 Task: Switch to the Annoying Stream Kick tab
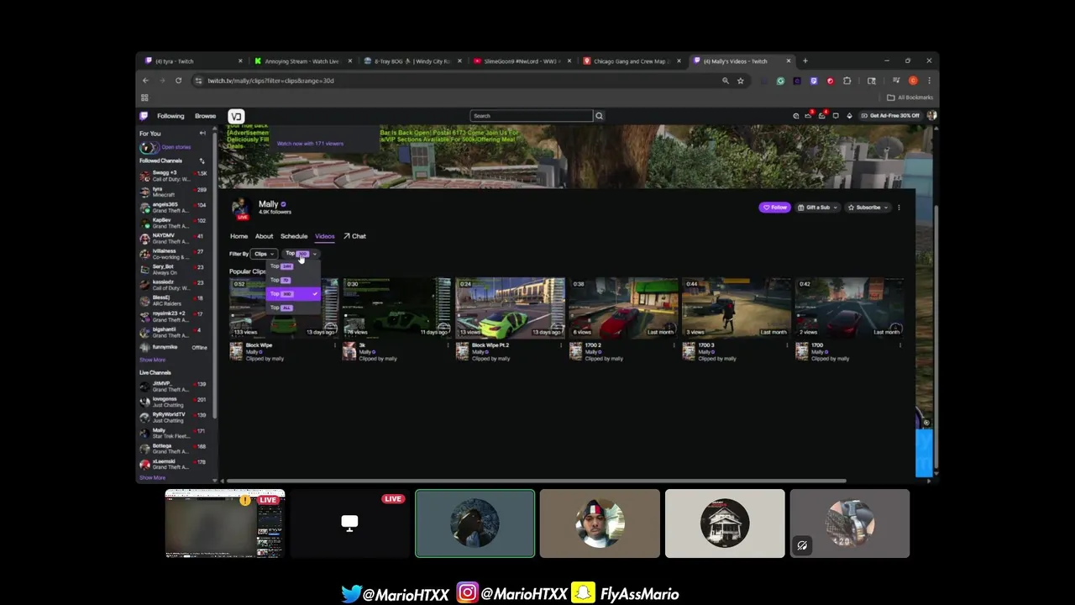click(302, 61)
